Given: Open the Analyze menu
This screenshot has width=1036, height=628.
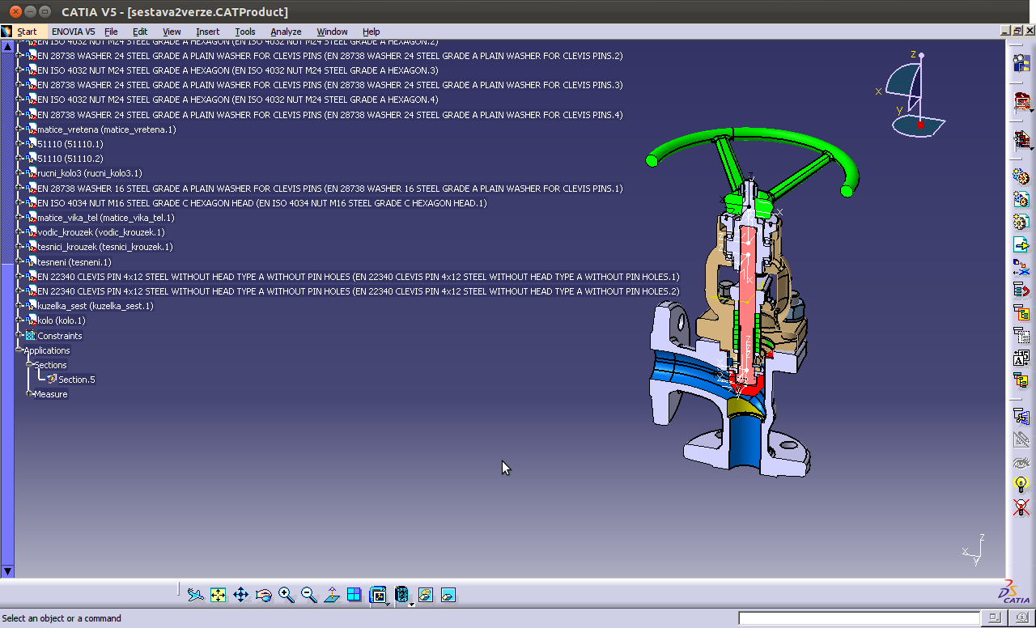Looking at the screenshot, I should (x=285, y=32).
